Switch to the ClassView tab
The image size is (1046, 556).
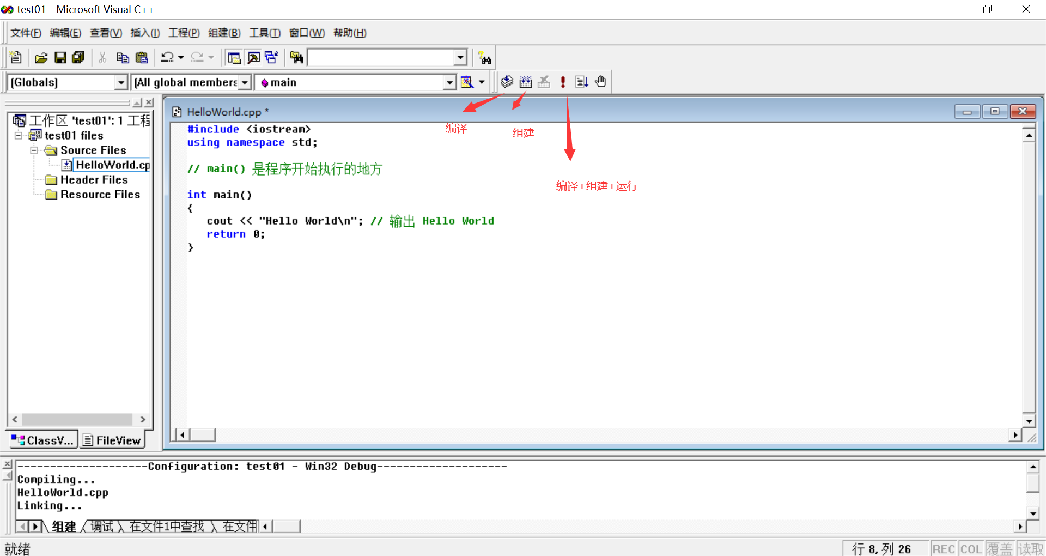43,440
